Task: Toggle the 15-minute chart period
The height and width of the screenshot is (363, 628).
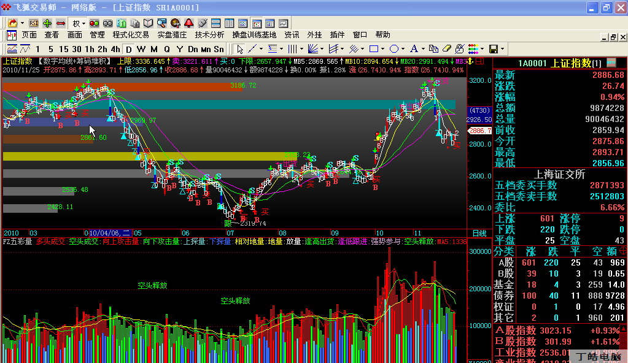Action: [x=63, y=48]
